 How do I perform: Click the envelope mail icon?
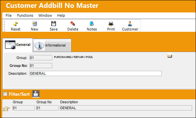pyautogui.click(x=169, y=56)
